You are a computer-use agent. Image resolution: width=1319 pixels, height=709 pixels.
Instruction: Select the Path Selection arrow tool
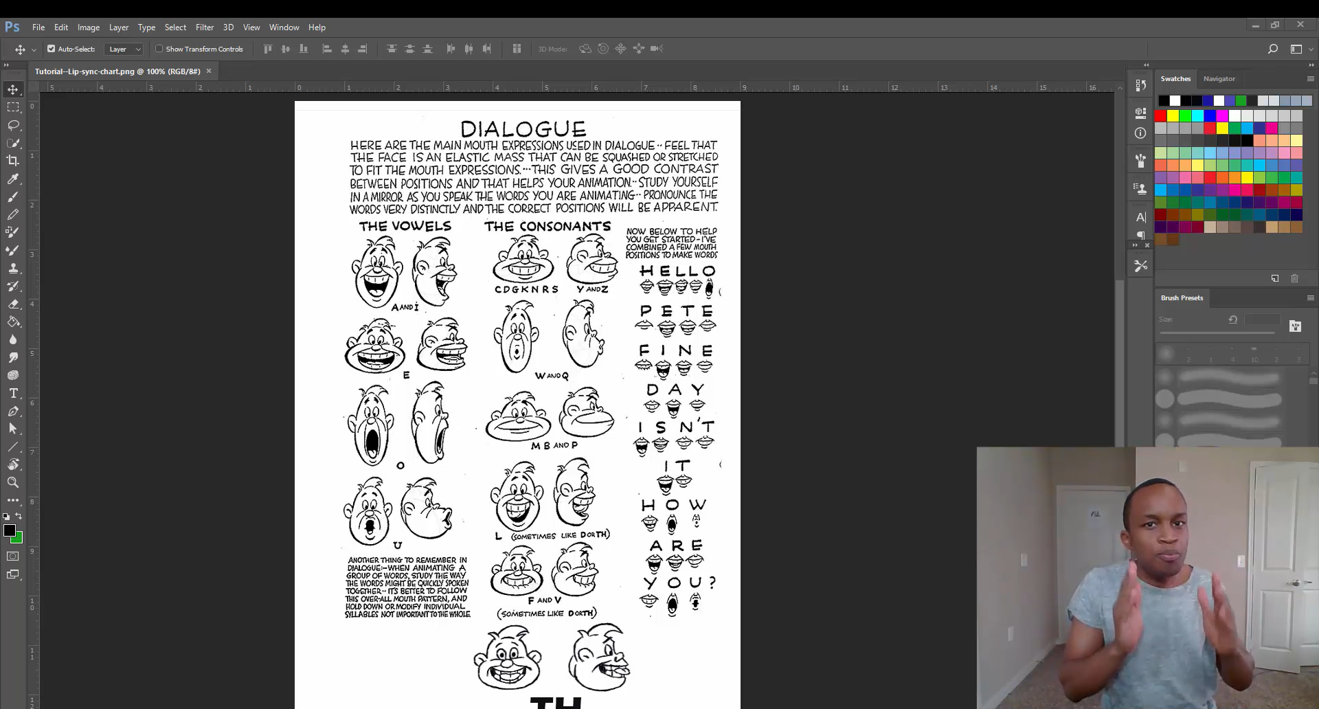coord(13,429)
